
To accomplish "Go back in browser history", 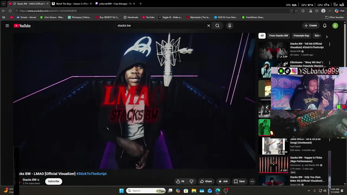I will coord(4,11).
